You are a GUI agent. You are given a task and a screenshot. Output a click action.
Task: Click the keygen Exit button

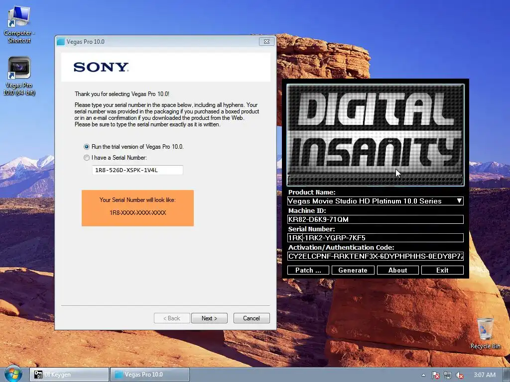(442, 270)
